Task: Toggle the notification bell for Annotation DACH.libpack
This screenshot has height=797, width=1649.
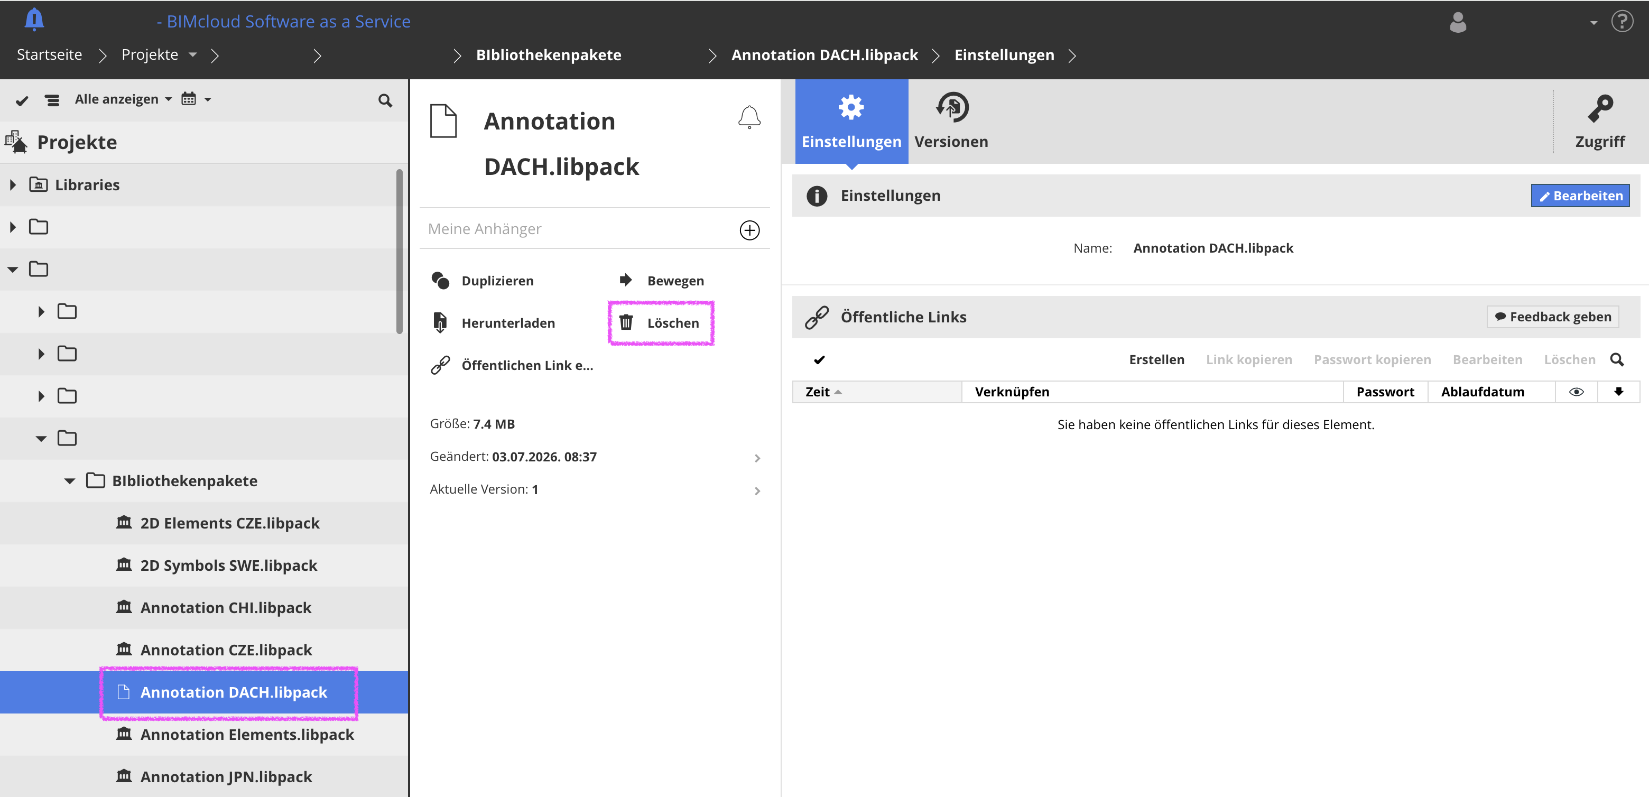Action: pyautogui.click(x=749, y=117)
